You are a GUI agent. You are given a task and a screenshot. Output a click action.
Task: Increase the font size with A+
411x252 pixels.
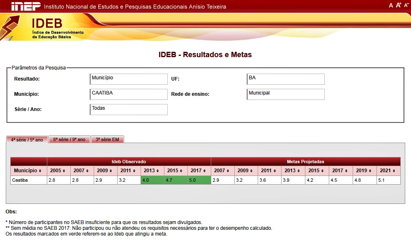point(398,5)
